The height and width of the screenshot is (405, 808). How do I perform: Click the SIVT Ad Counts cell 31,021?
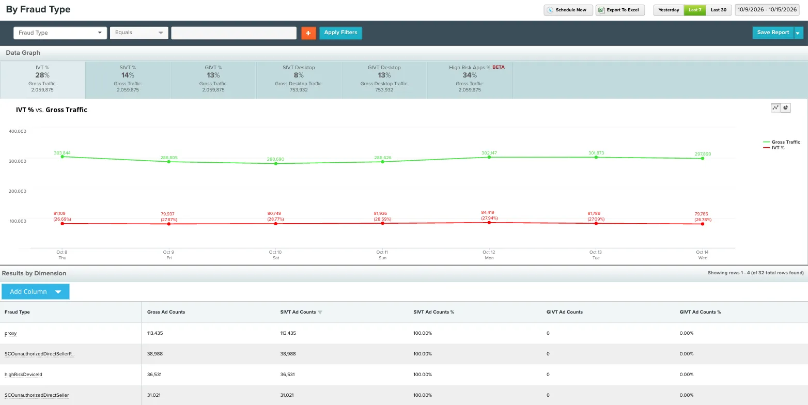pyautogui.click(x=288, y=395)
